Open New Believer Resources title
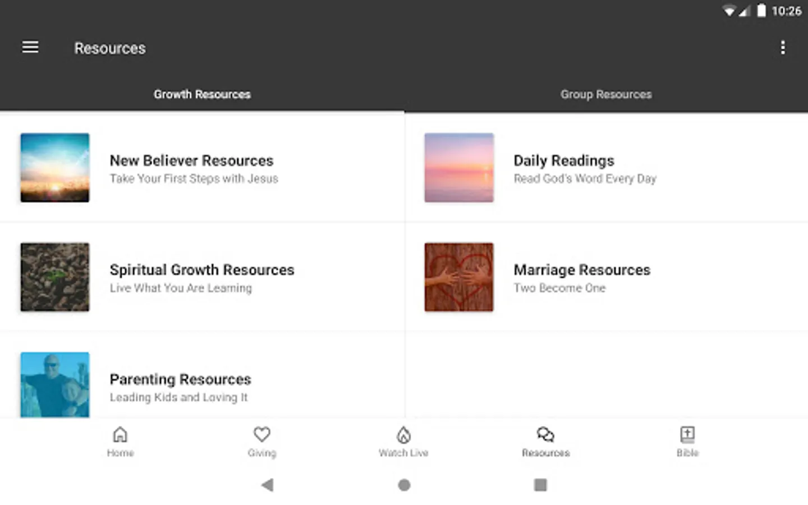Screen dimensions: 808x505 tap(191, 160)
